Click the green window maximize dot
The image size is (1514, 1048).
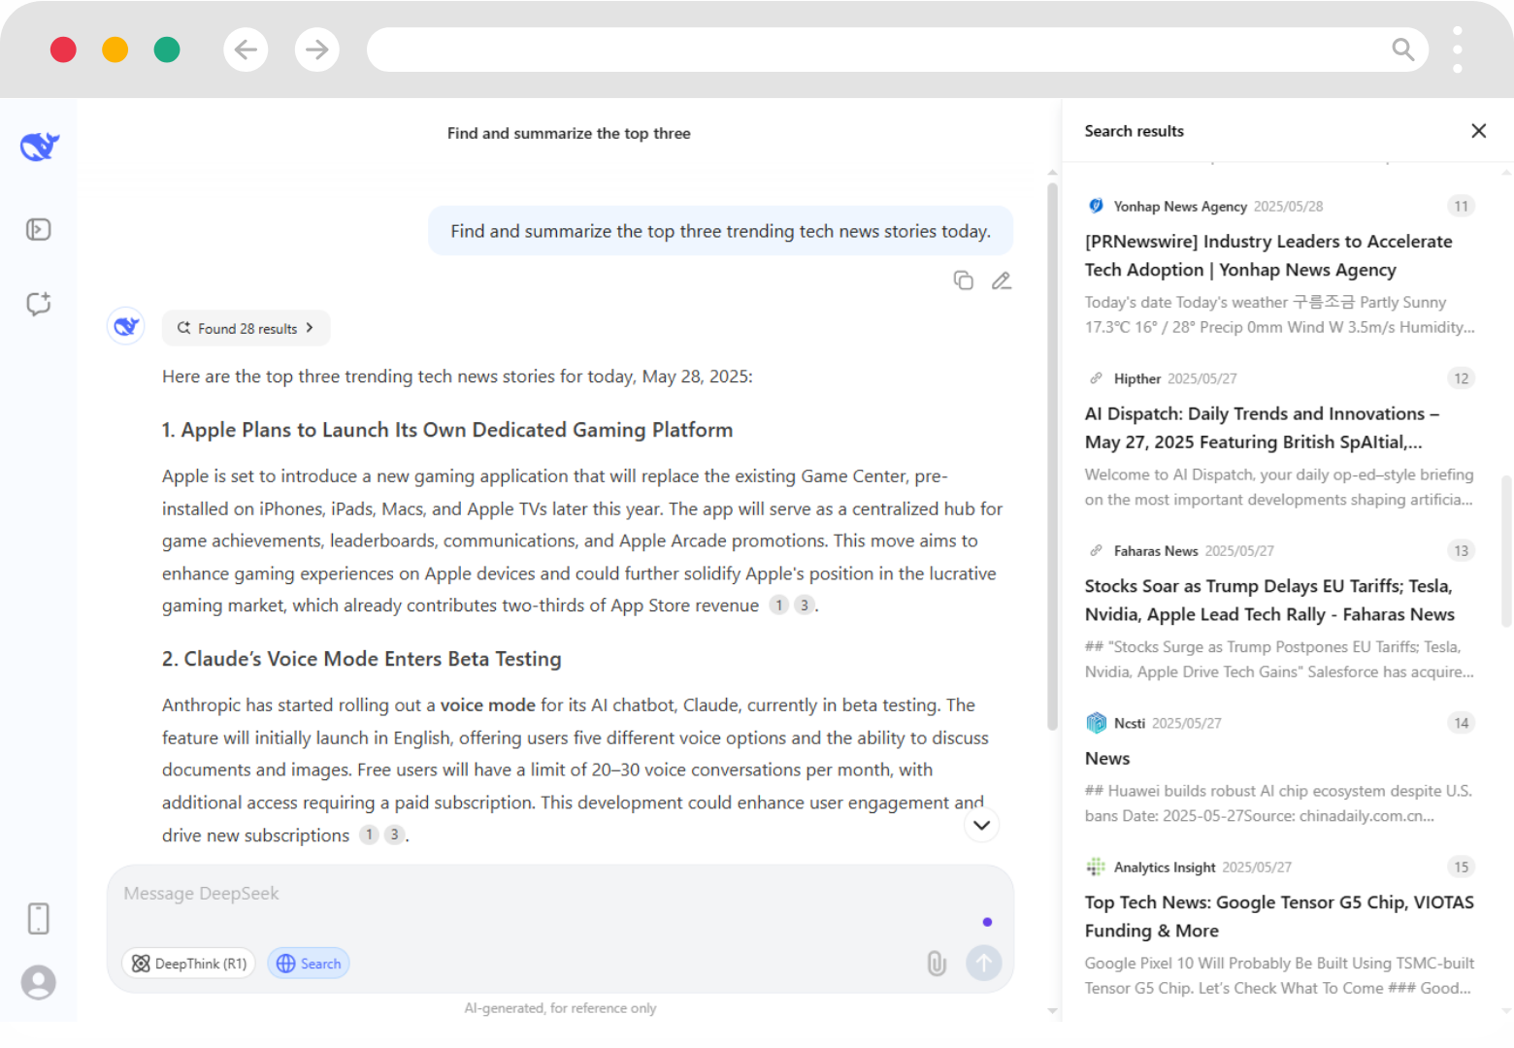click(167, 49)
